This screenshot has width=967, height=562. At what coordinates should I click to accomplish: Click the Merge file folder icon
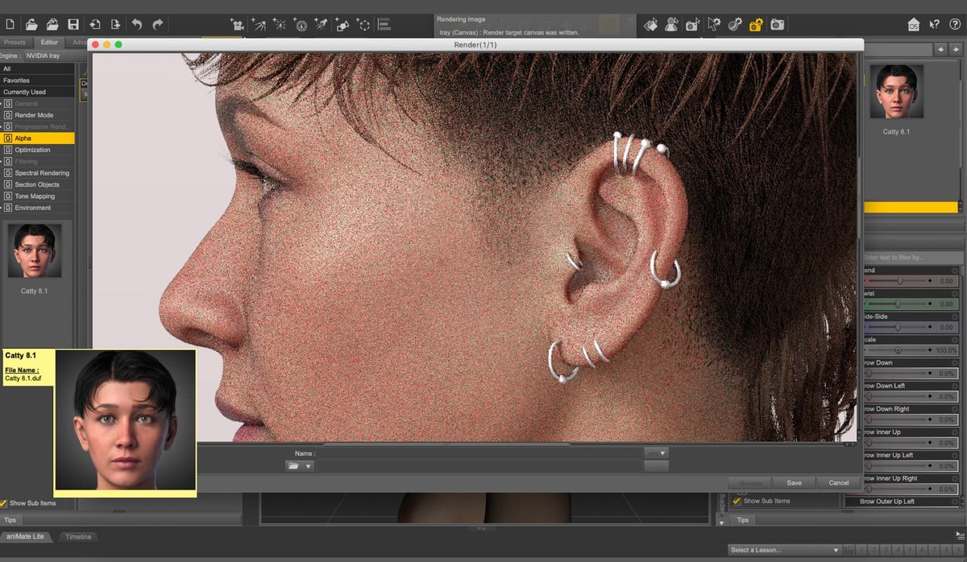tap(52, 25)
